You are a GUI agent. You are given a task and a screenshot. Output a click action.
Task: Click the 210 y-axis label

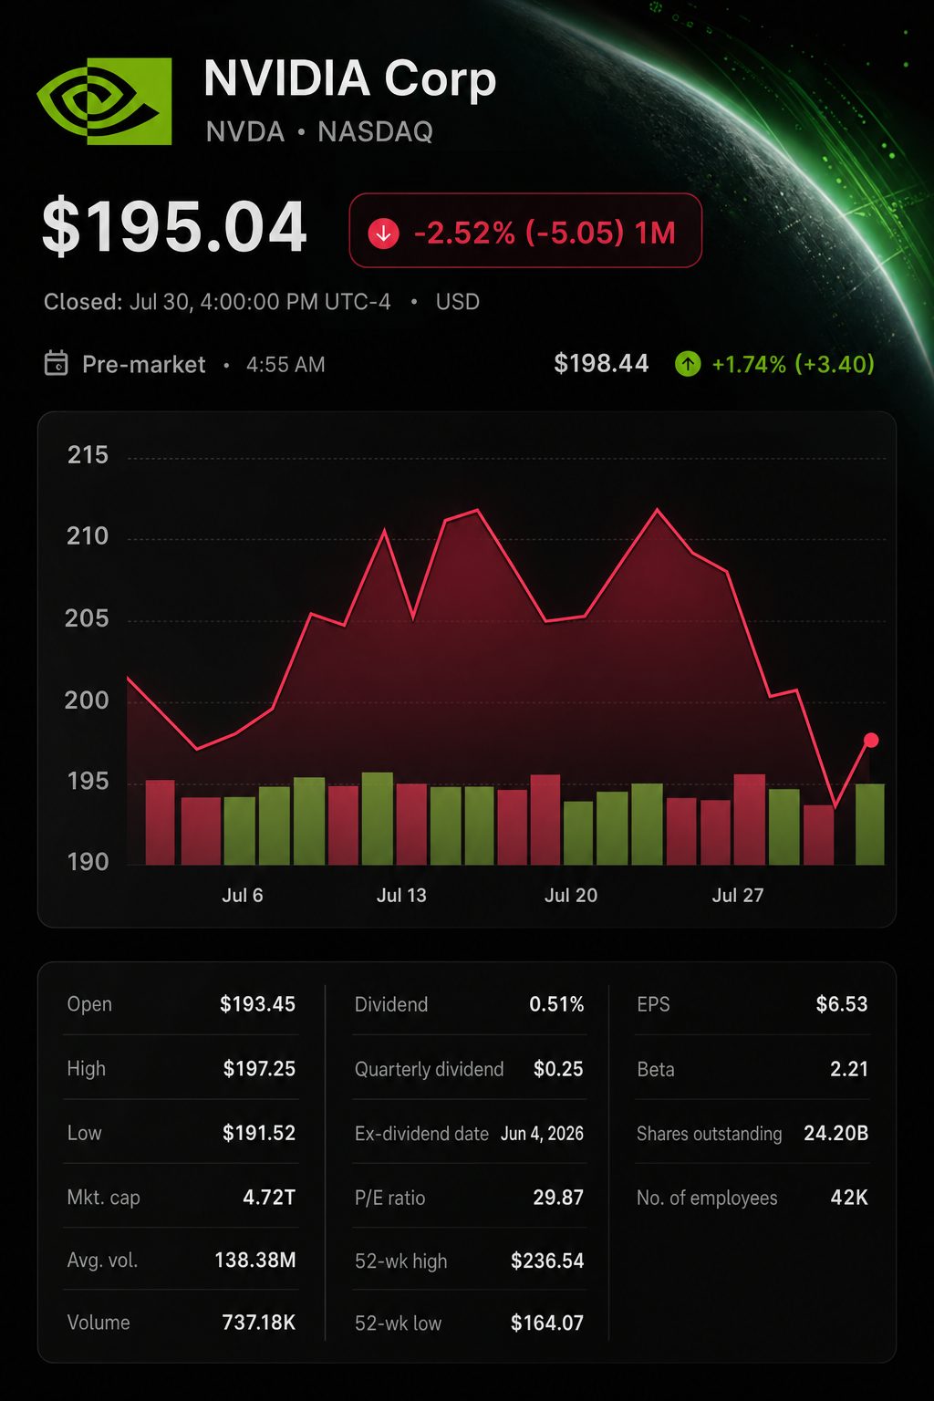(88, 536)
